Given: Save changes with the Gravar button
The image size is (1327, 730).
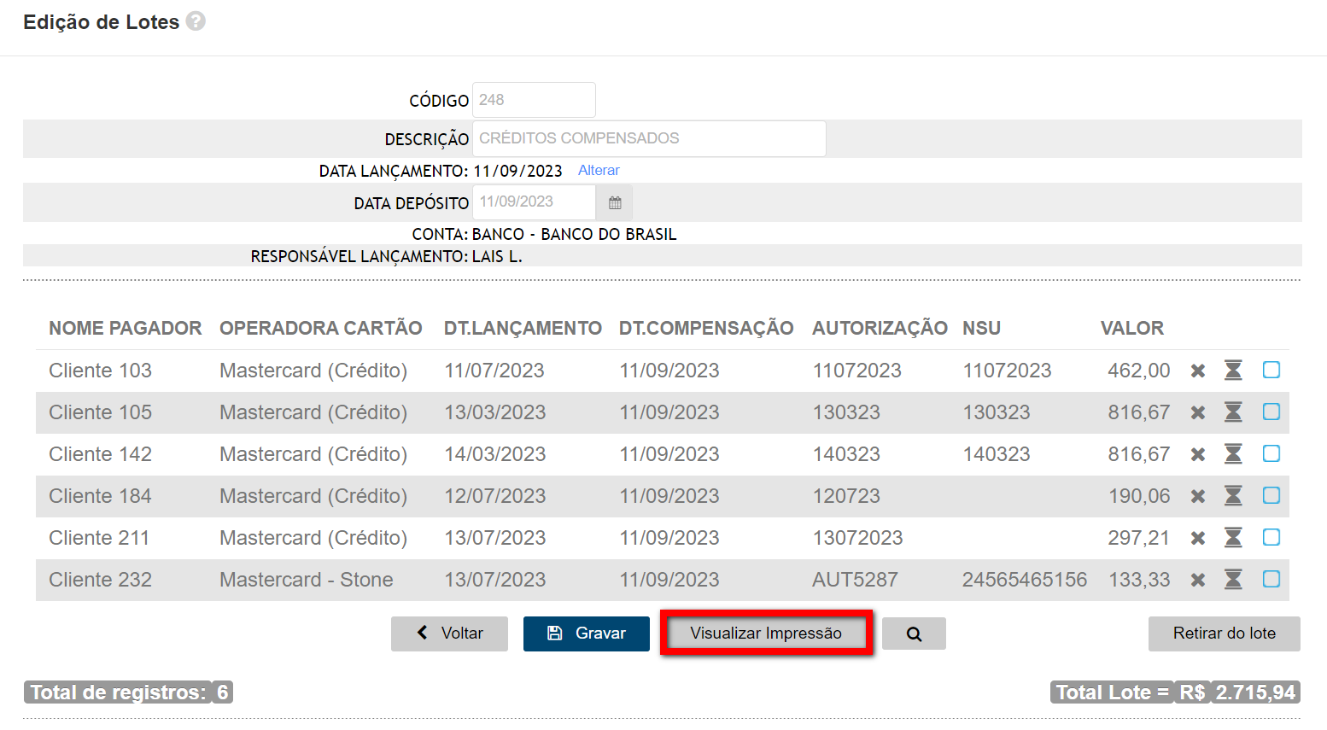Looking at the screenshot, I should point(587,634).
